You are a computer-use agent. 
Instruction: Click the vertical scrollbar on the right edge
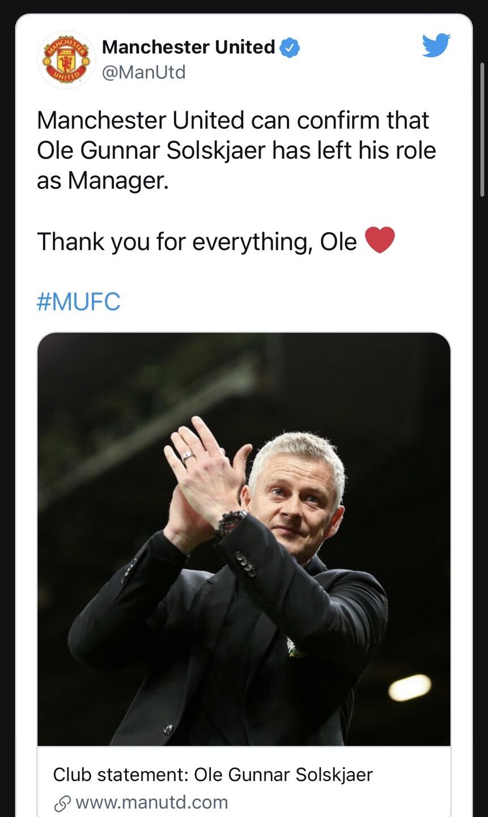pyautogui.click(x=482, y=129)
